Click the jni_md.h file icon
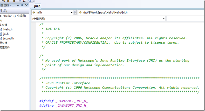Viewport: 205px width, 111px height. 1,38
